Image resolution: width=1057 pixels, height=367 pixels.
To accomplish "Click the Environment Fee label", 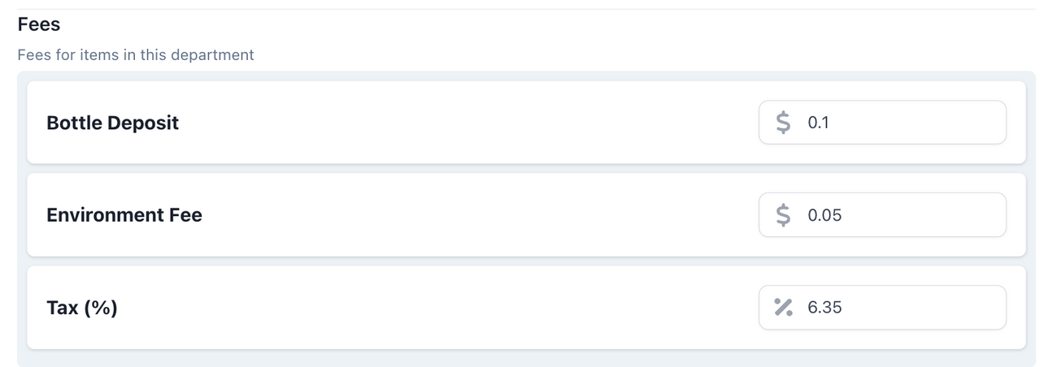I will (x=124, y=215).
